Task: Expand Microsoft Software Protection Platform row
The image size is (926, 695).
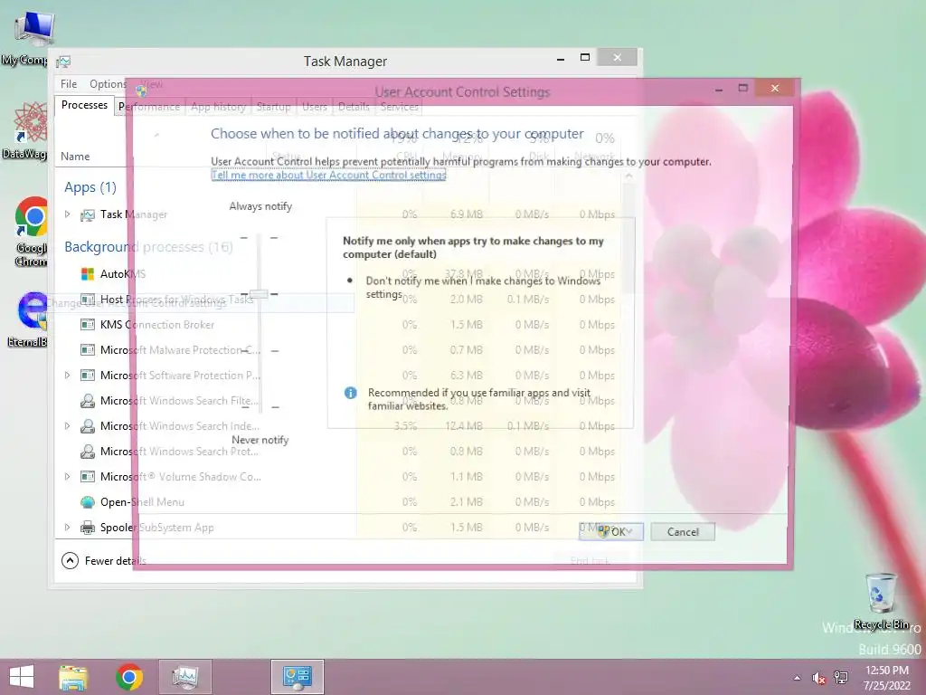Action: [67, 375]
